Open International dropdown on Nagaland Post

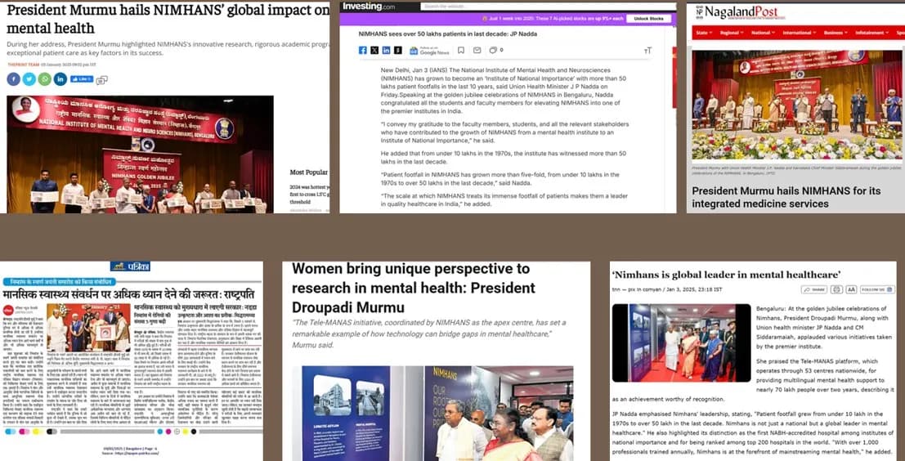[x=799, y=34]
